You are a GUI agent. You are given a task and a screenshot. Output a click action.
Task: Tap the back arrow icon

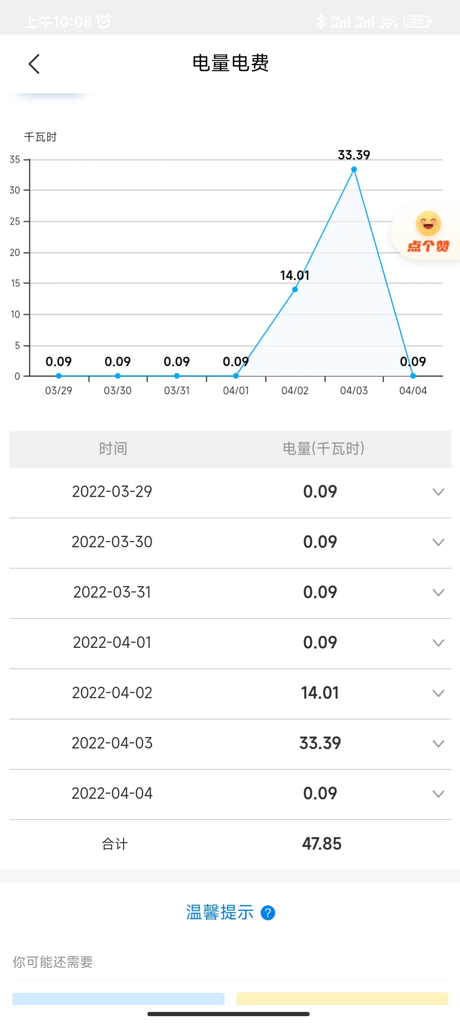34,64
